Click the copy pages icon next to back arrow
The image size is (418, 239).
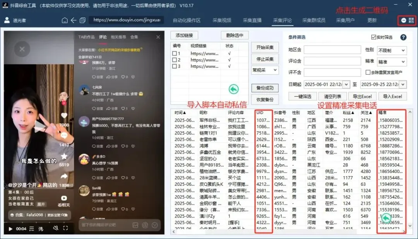point(82,20)
